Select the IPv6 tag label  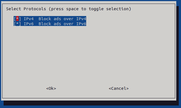29,24
